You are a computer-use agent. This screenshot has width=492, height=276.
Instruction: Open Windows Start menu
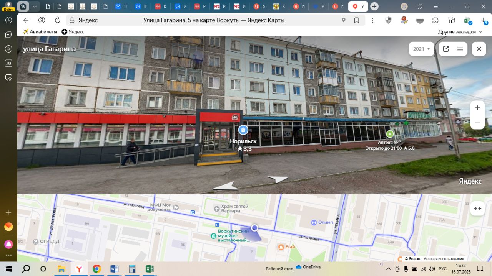[x=8, y=269]
